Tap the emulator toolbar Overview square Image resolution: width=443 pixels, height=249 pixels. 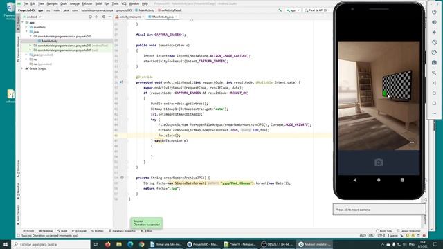point(434,103)
